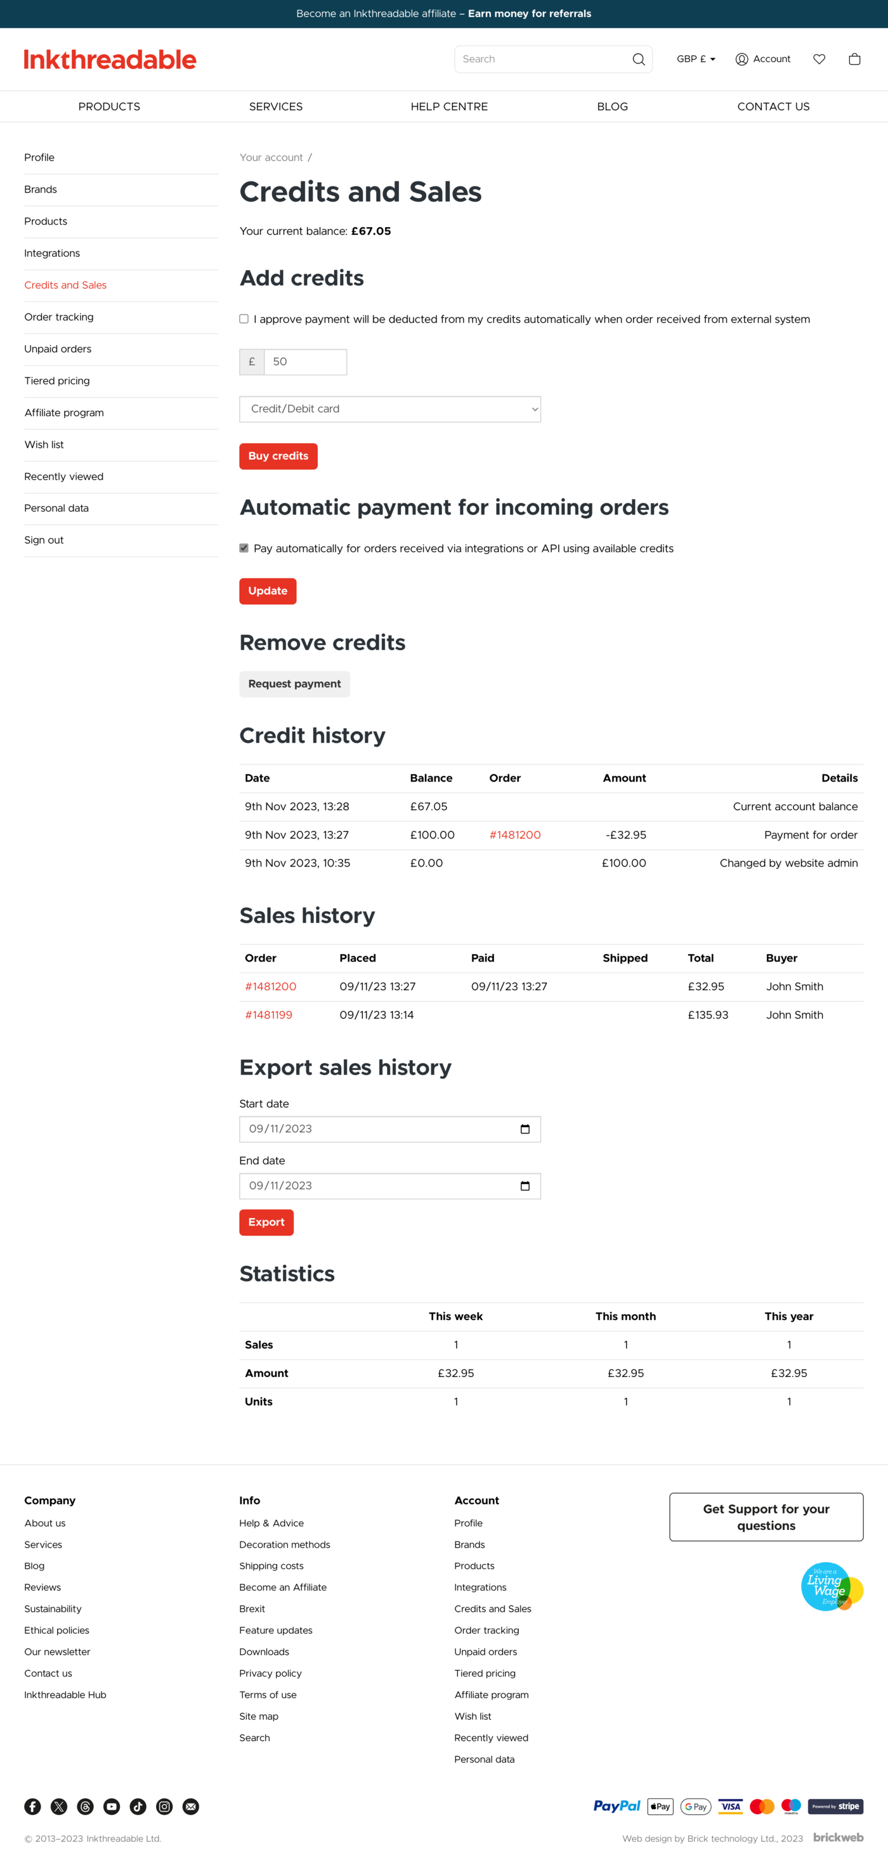Open the PRODUCTS navigation menu

(109, 107)
